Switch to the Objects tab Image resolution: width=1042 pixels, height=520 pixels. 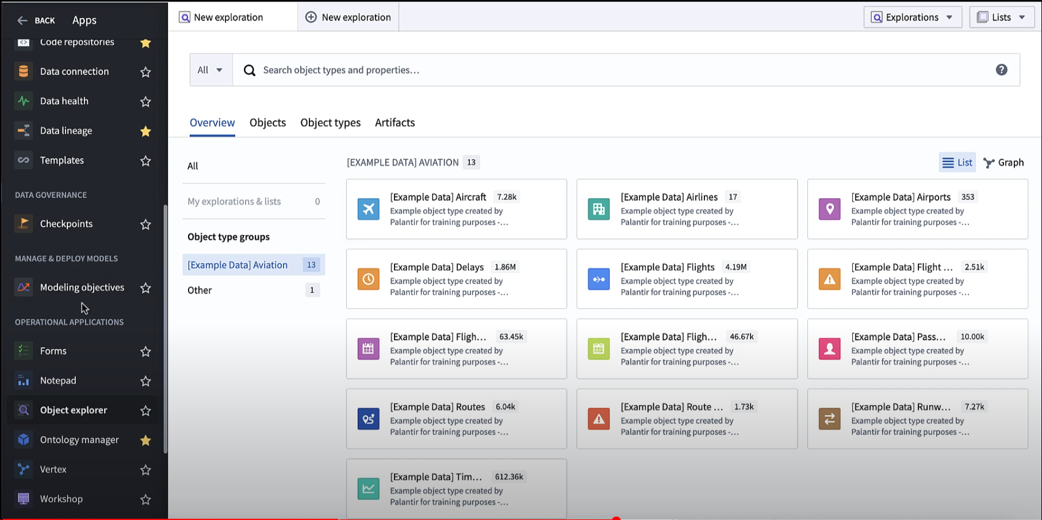click(x=267, y=122)
